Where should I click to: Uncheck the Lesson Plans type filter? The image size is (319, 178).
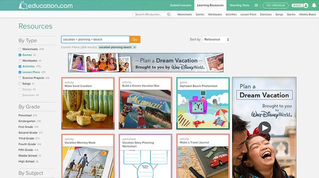[x=20, y=72]
